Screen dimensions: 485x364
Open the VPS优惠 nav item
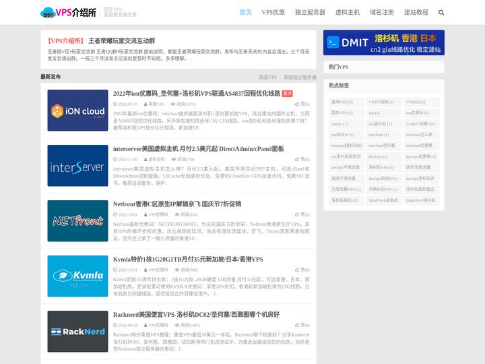[273, 12]
